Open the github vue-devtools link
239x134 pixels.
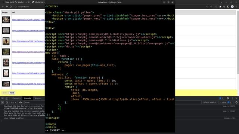tap(23, 108)
